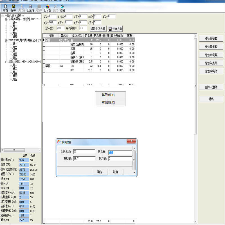This screenshot has height=225, width=225.
Task: Click the 修改数量 dialog scrollbar thumb
Action: (134, 160)
